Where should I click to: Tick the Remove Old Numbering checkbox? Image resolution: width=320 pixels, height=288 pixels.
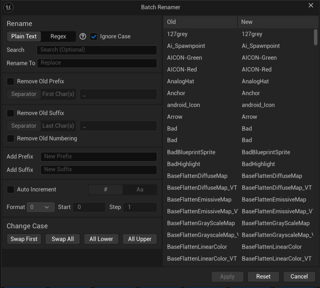11,139
